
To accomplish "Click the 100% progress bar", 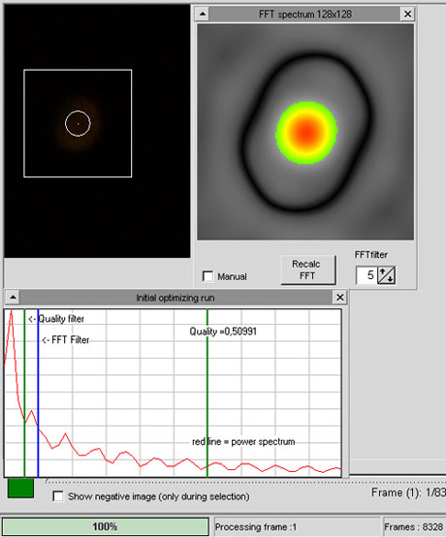I will coord(105,526).
